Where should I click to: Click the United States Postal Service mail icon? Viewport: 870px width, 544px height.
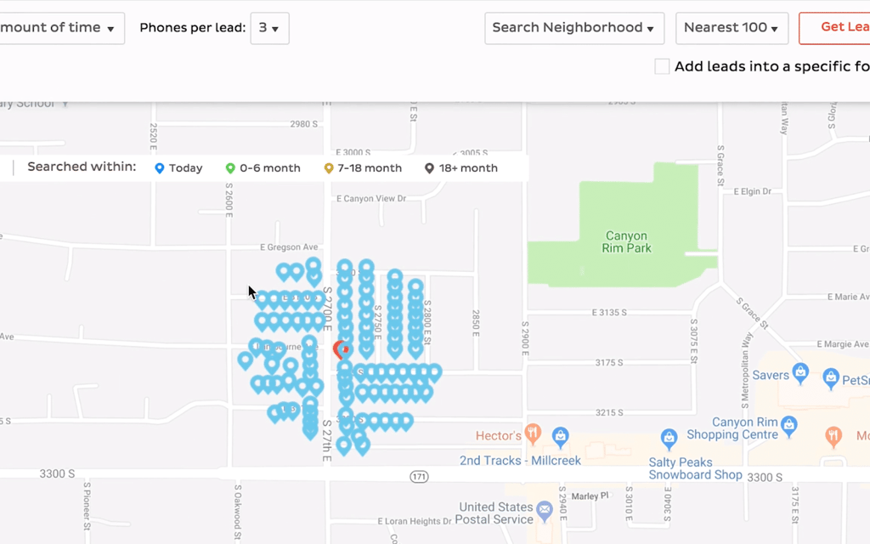click(545, 511)
